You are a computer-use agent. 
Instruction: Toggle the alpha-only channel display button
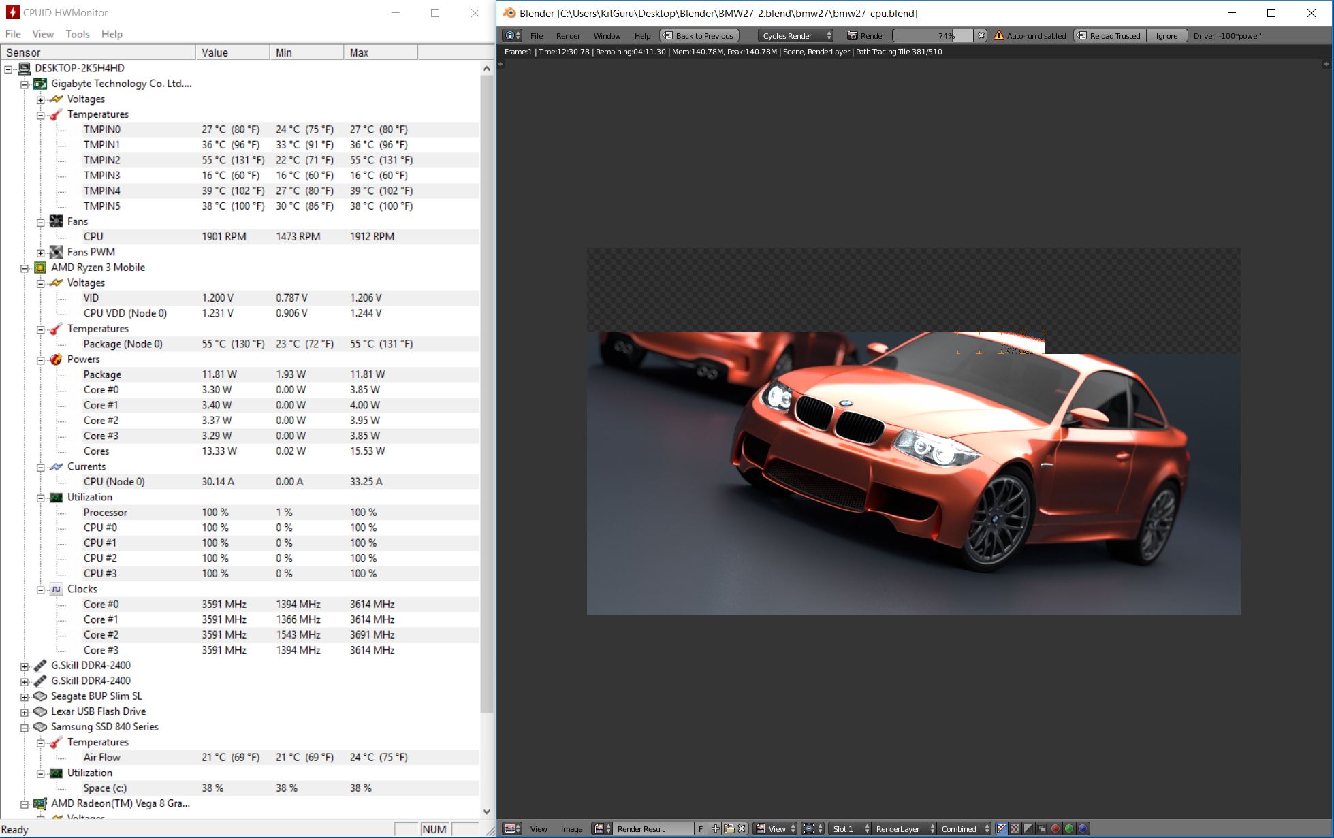[x=1028, y=828]
